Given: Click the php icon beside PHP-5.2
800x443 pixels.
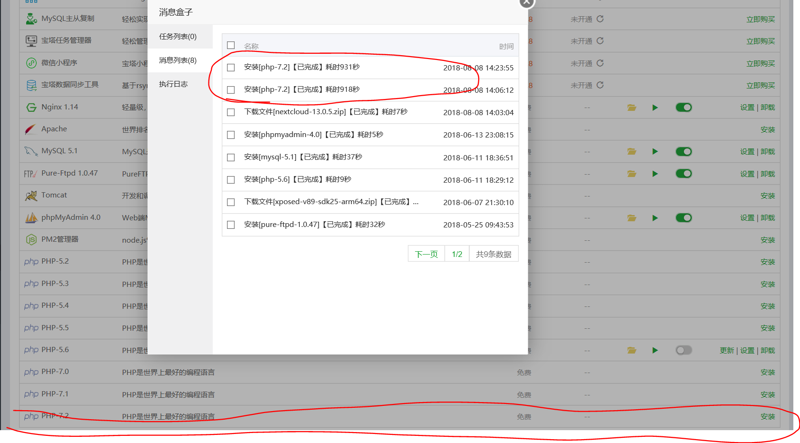Looking at the screenshot, I should (31, 262).
